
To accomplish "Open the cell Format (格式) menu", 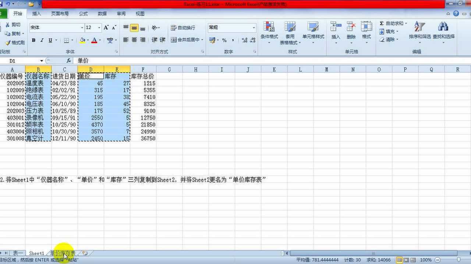I will [366, 33].
